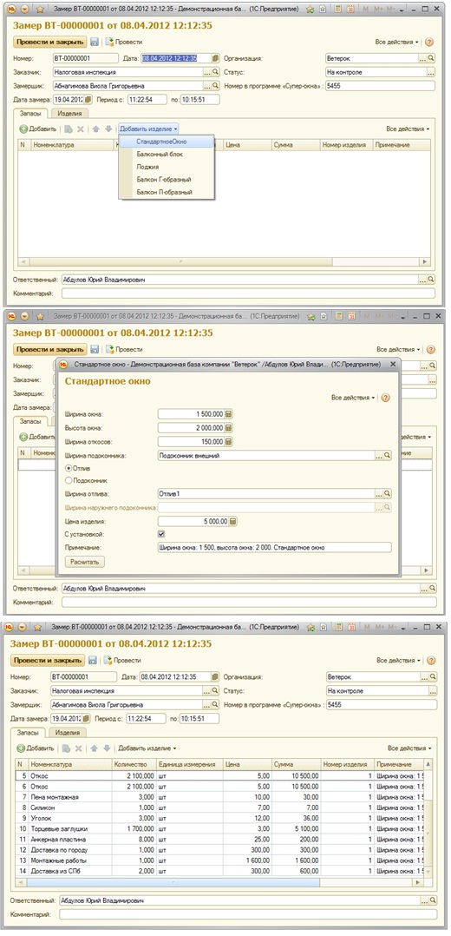
Task: Expand Добавить изделие above the filled stock table
Action: point(147,748)
